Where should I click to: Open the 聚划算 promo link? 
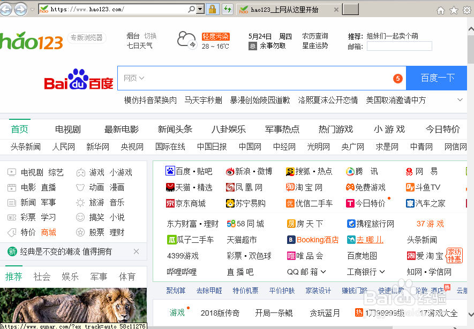click(x=176, y=290)
